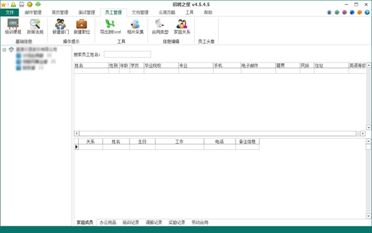Image resolution: width=372 pixels, height=233 pixels.
Task: Sort by the first 姓名 column header
Action: tap(91, 66)
